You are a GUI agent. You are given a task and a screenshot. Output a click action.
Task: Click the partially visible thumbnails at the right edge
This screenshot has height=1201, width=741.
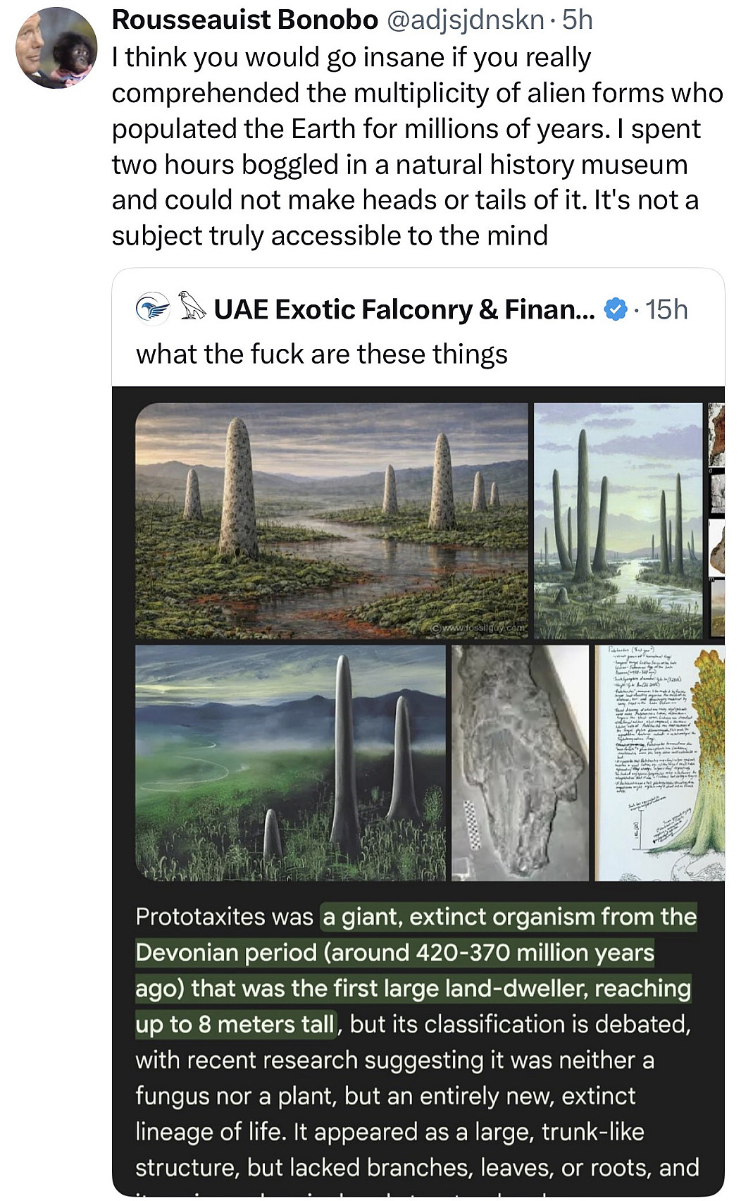point(716,520)
